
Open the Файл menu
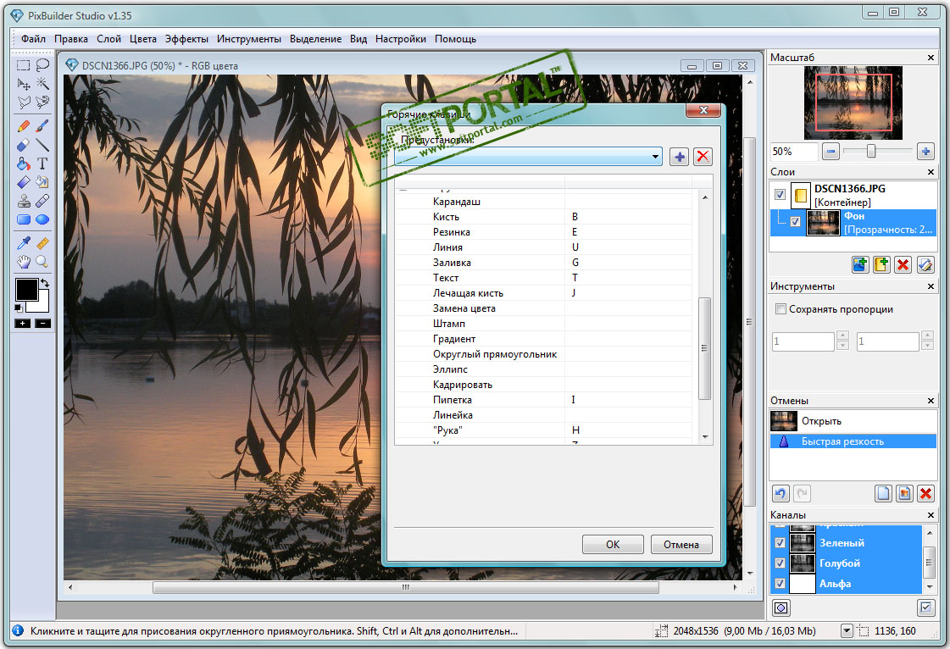(x=33, y=39)
